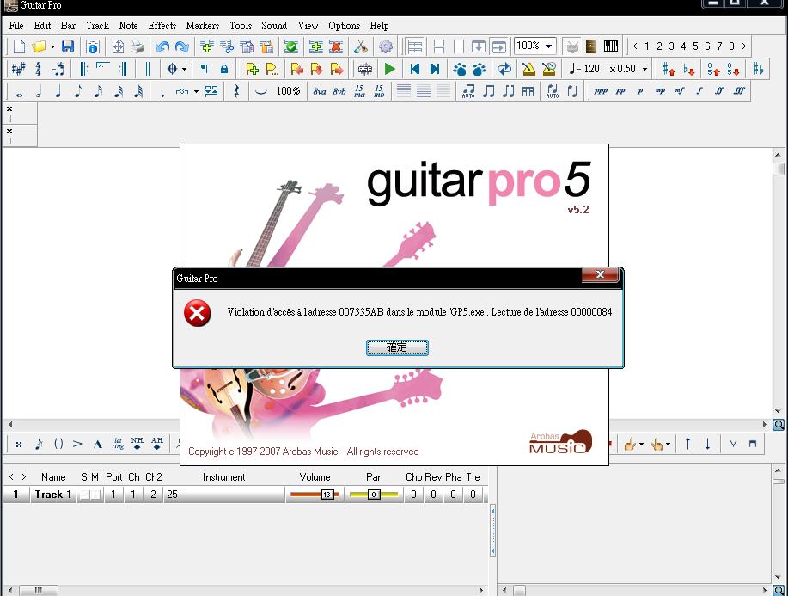Start playback with the green play arrow

(x=389, y=69)
